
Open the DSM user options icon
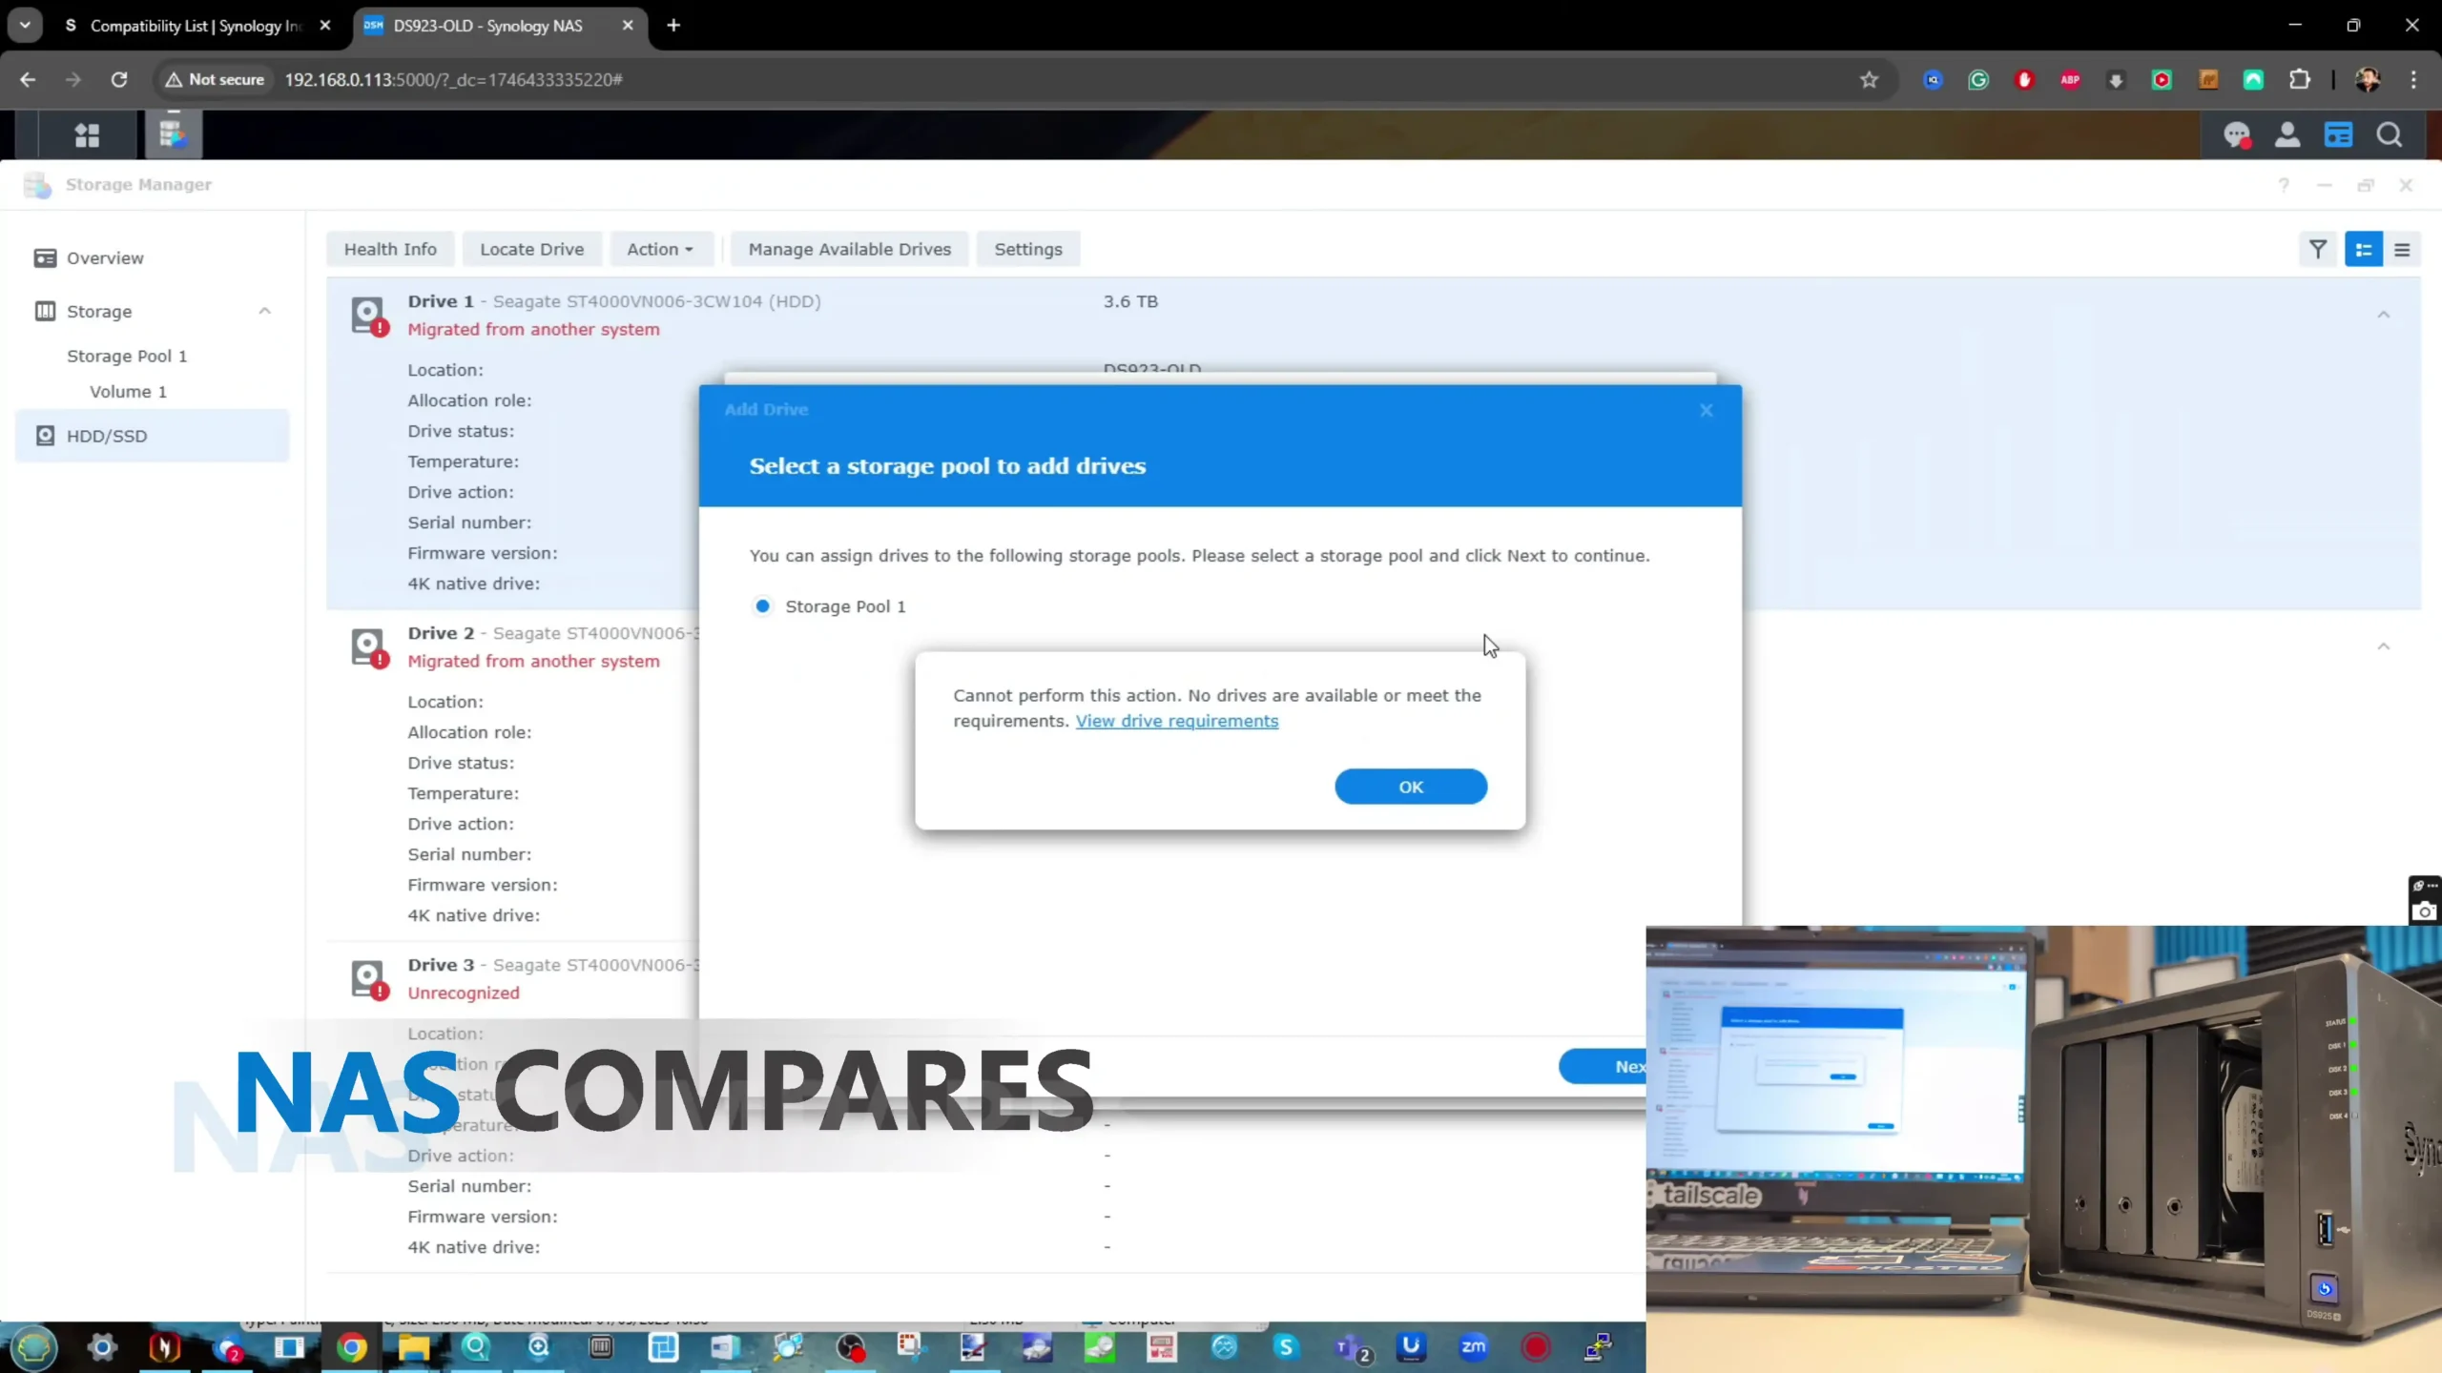coord(2287,135)
